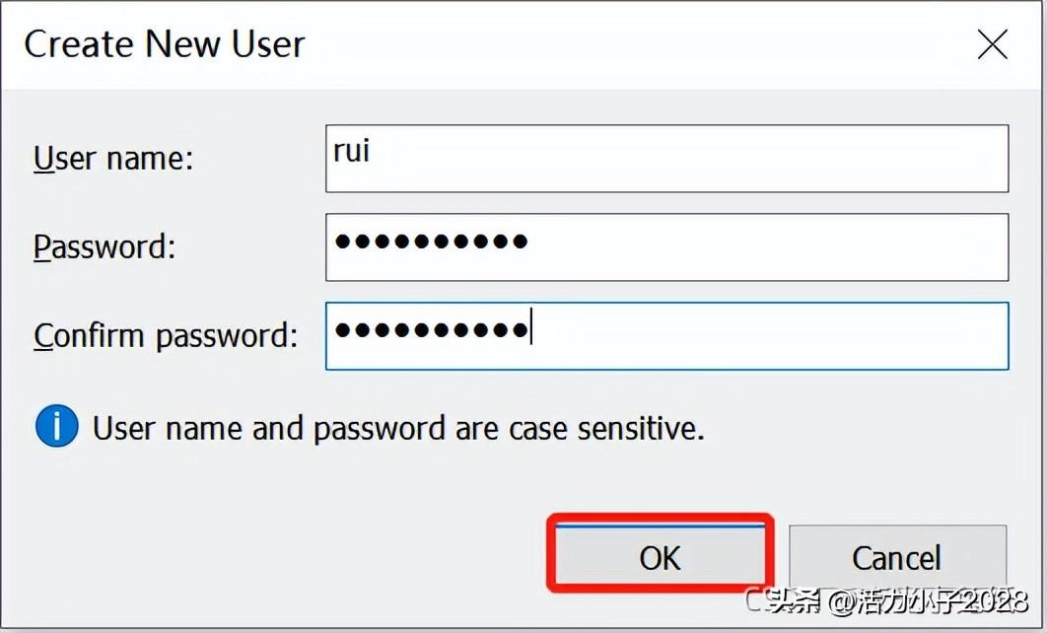Image resolution: width=1047 pixels, height=633 pixels.
Task: Click masked dots in Confirm password field
Action: (432, 329)
